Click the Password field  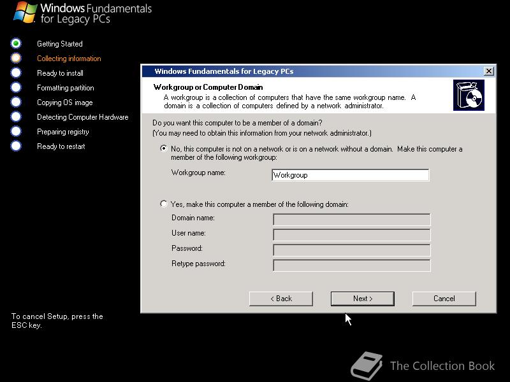click(x=352, y=250)
